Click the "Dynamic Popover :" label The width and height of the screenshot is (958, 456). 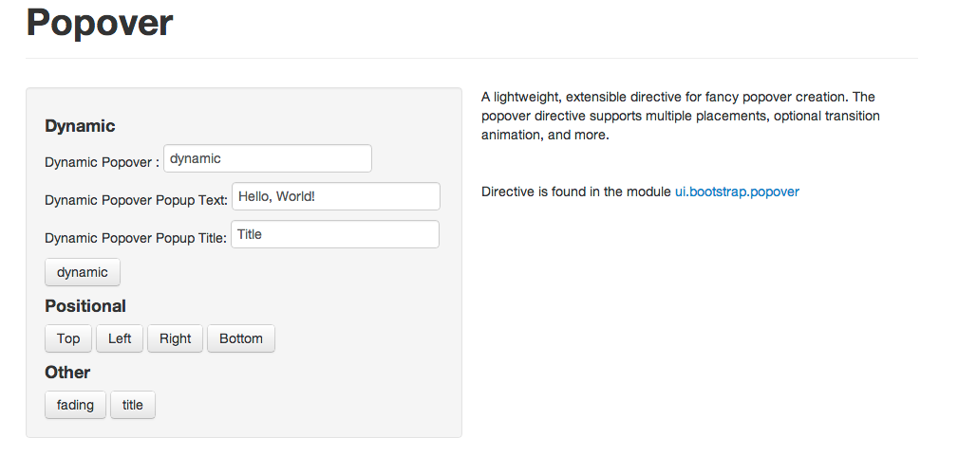(x=102, y=162)
